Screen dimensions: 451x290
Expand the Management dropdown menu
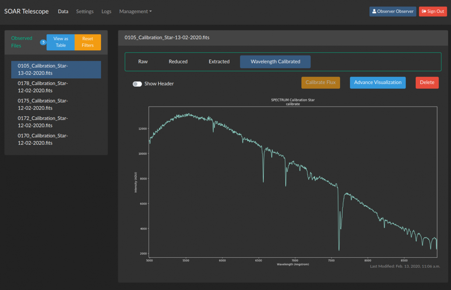pos(136,12)
